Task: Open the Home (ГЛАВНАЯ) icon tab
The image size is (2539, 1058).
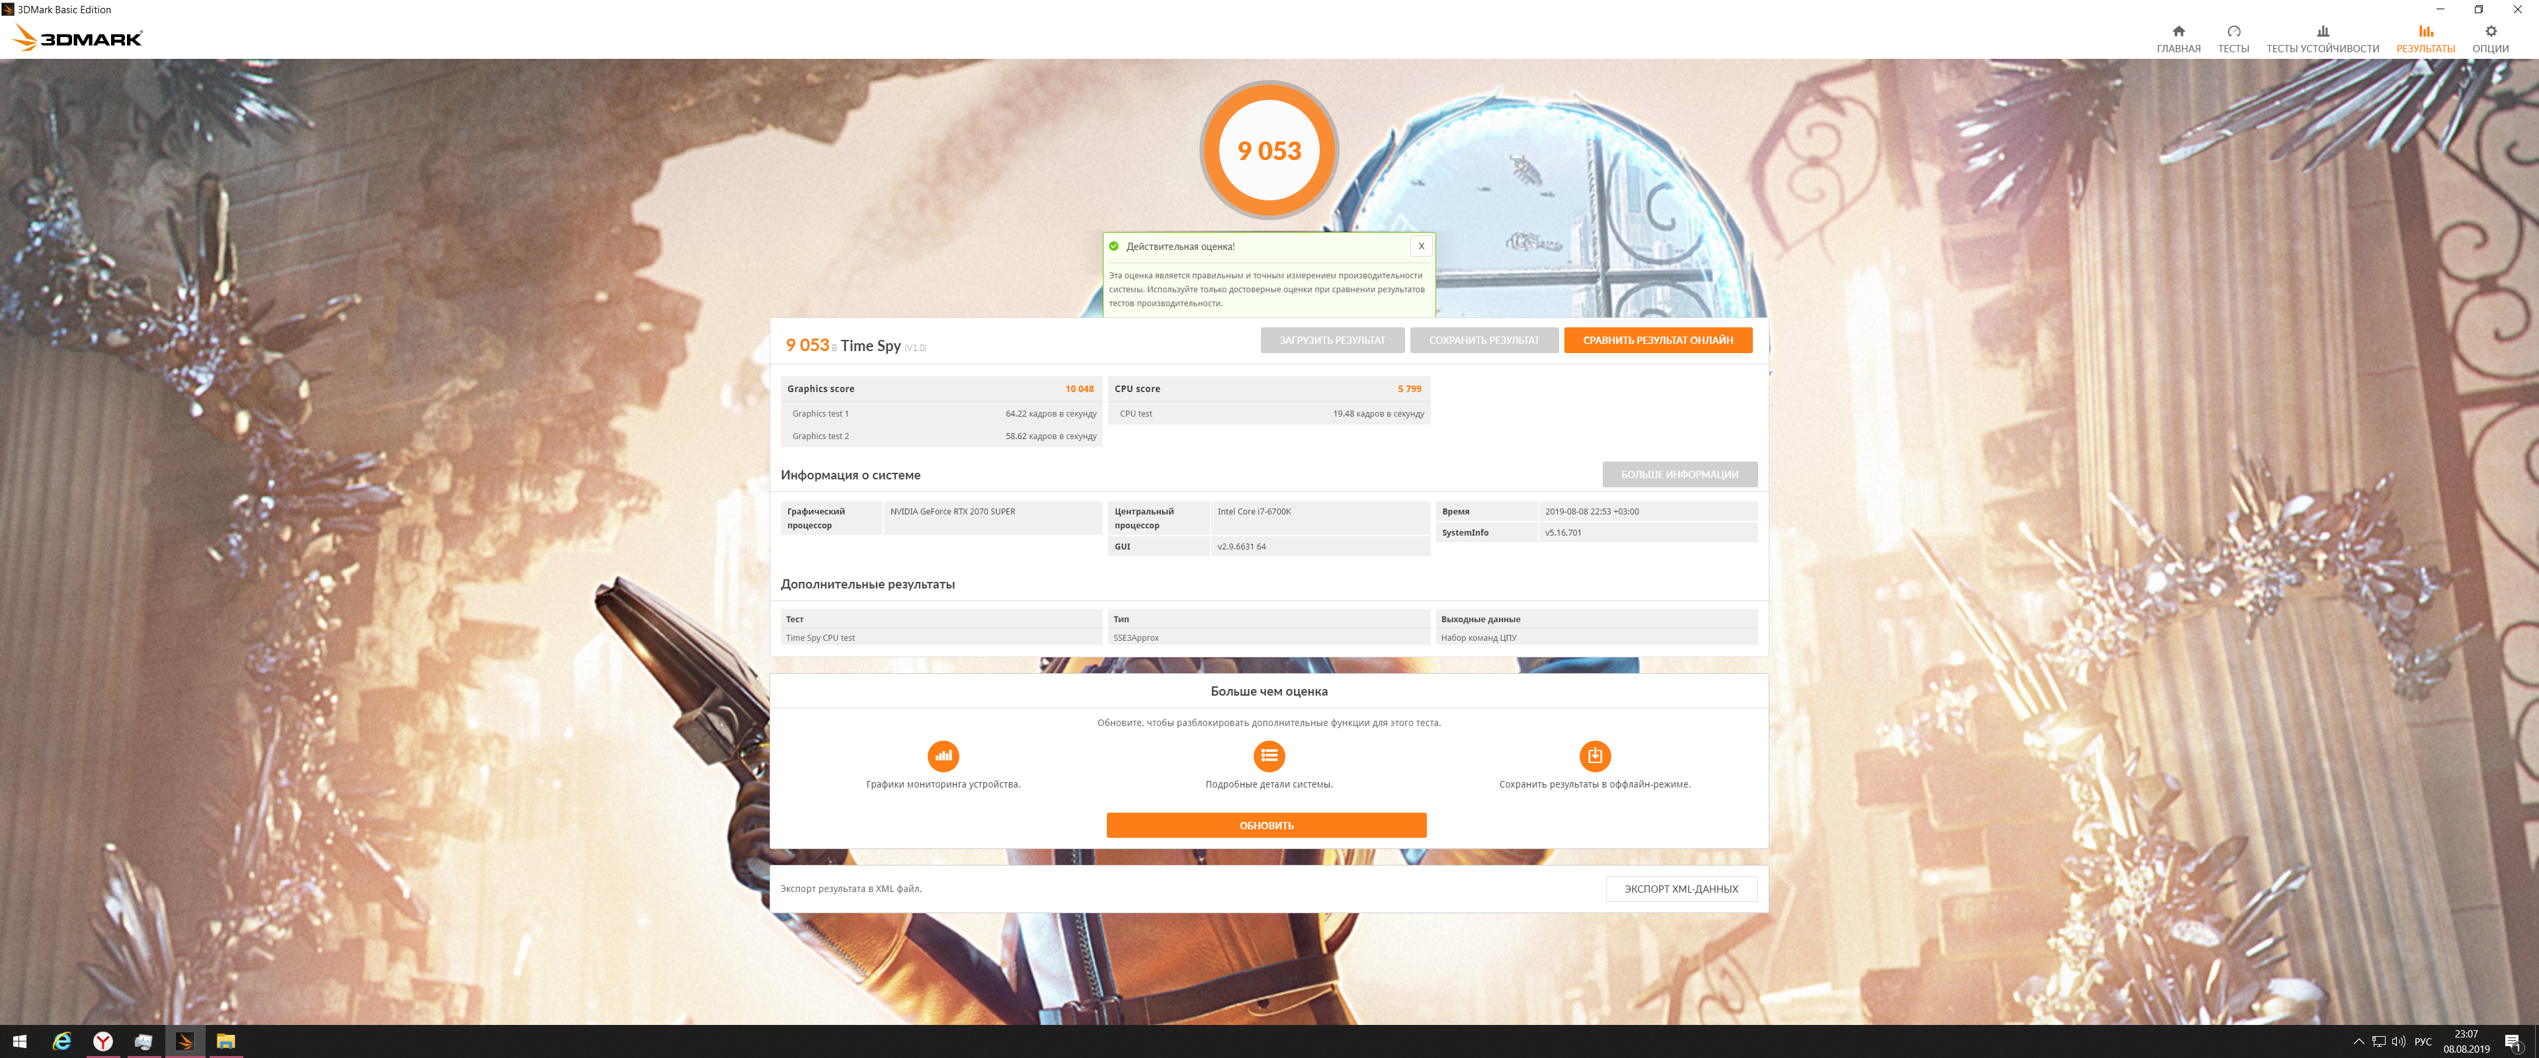Action: click(x=2177, y=32)
